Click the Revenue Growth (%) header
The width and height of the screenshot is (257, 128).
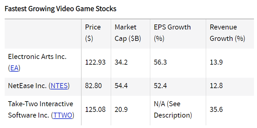pyautogui.click(x=228, y=33)
